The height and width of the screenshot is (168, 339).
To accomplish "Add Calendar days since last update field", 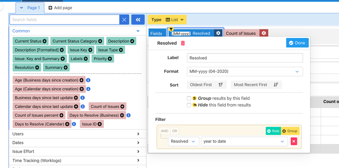I will pyautogui.click(x=76, y=107).
